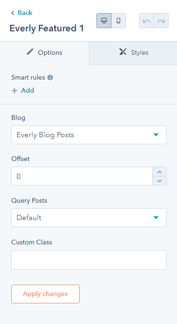Open the Styles tab
Screen dimensions: 177x324
(133, 53)
